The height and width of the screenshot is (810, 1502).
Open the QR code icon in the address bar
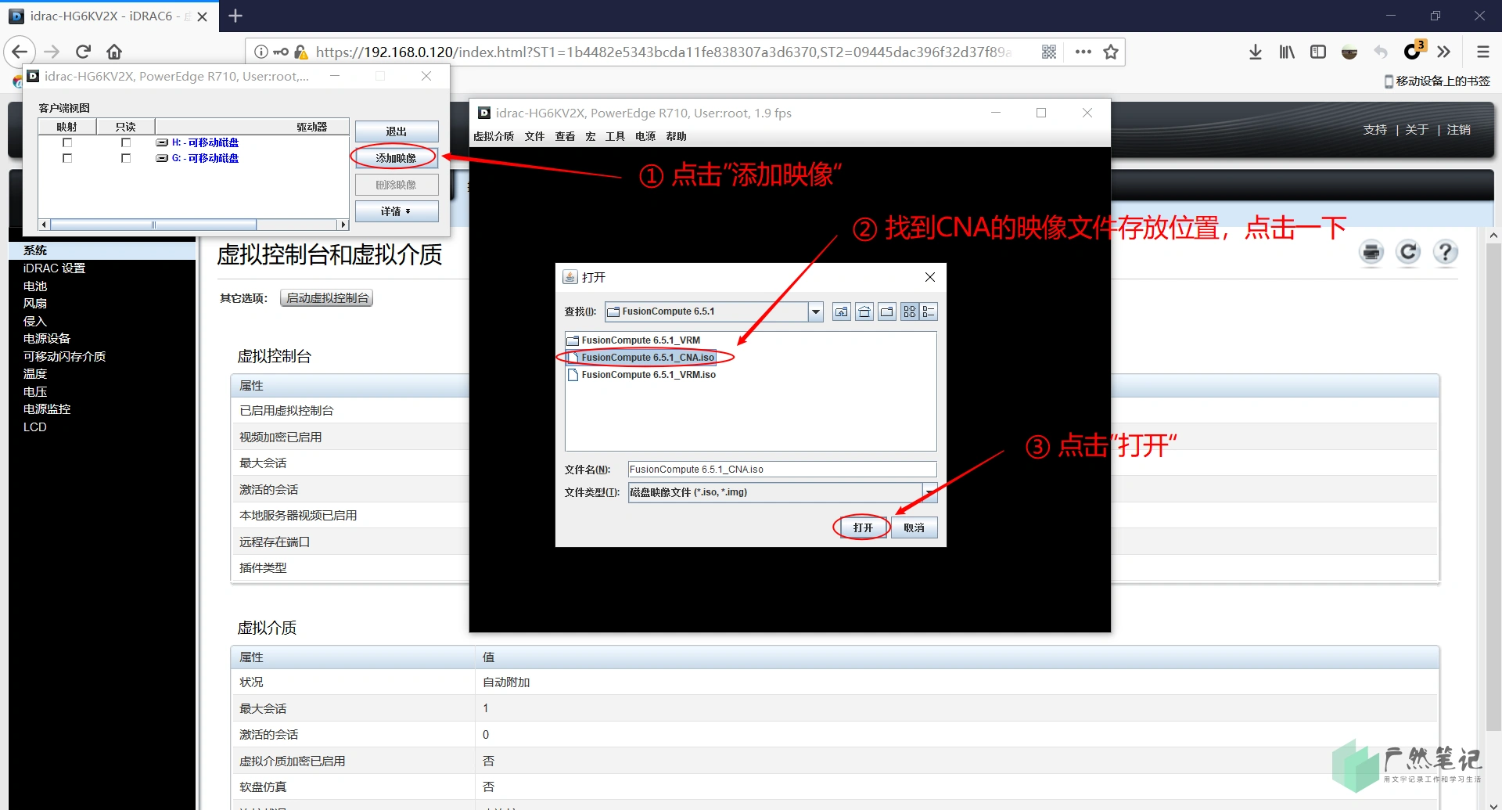[1049, 52]
